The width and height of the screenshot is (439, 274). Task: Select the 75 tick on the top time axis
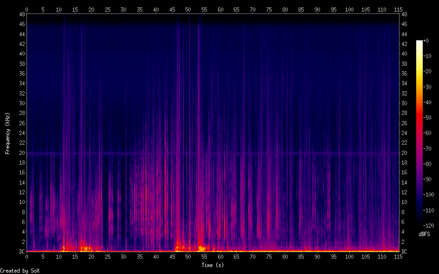(x=269, y=9)
